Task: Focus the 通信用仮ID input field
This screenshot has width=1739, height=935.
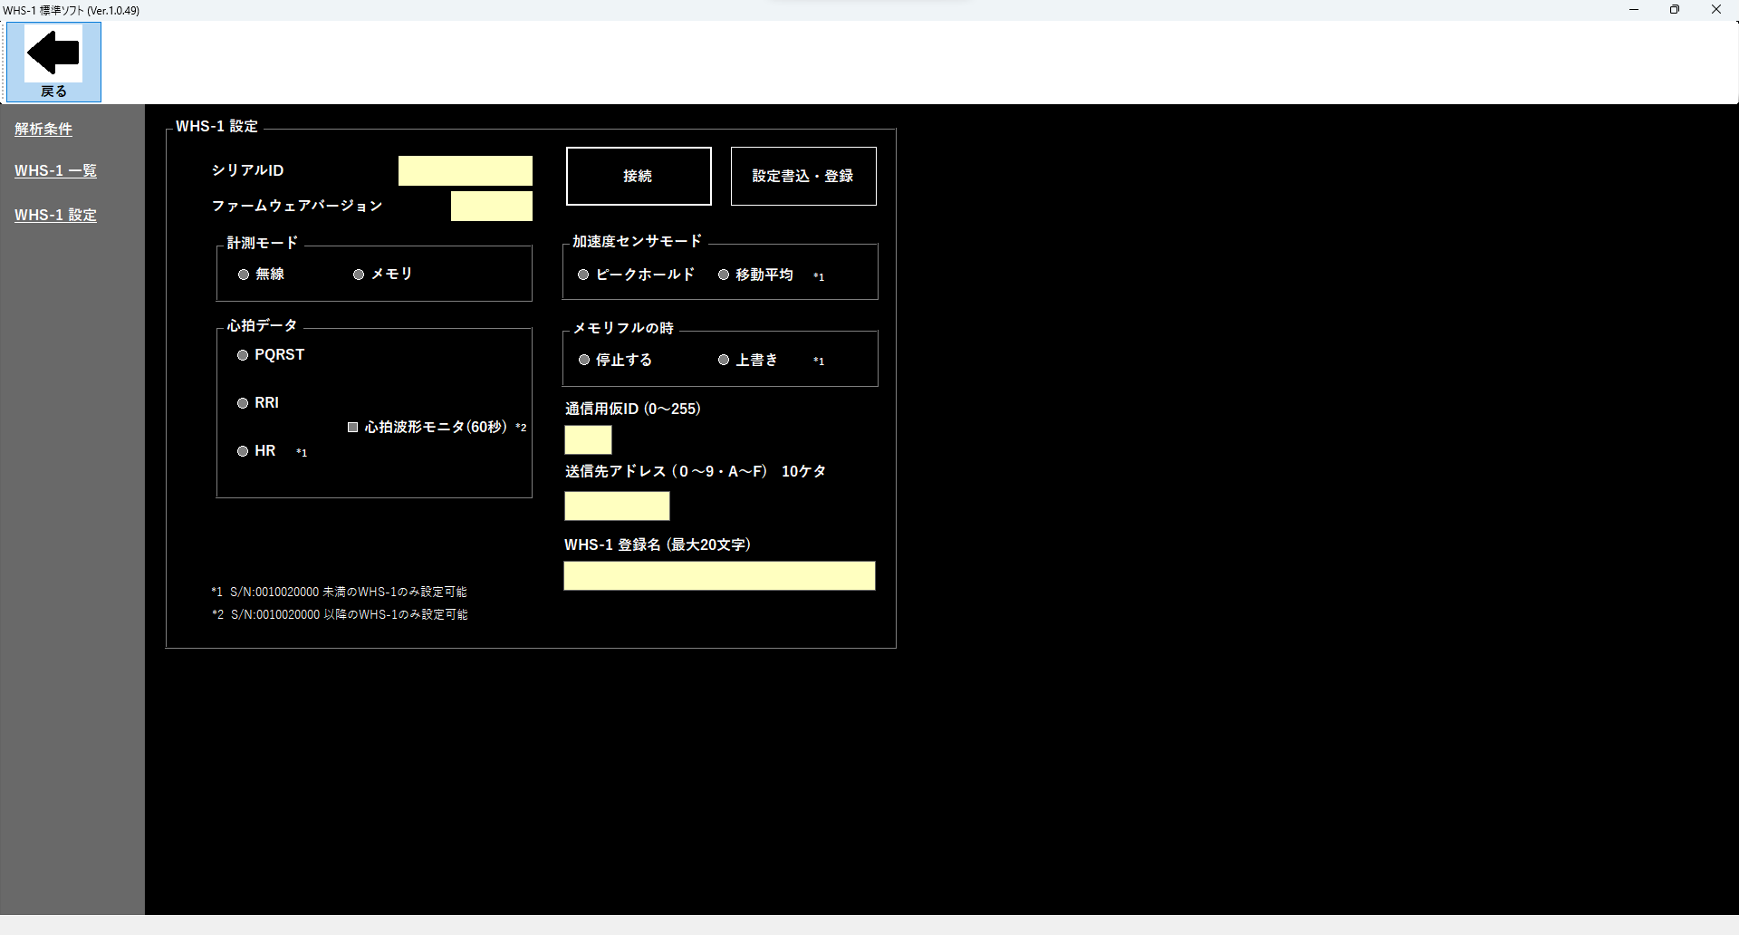Action: (588, 440)
